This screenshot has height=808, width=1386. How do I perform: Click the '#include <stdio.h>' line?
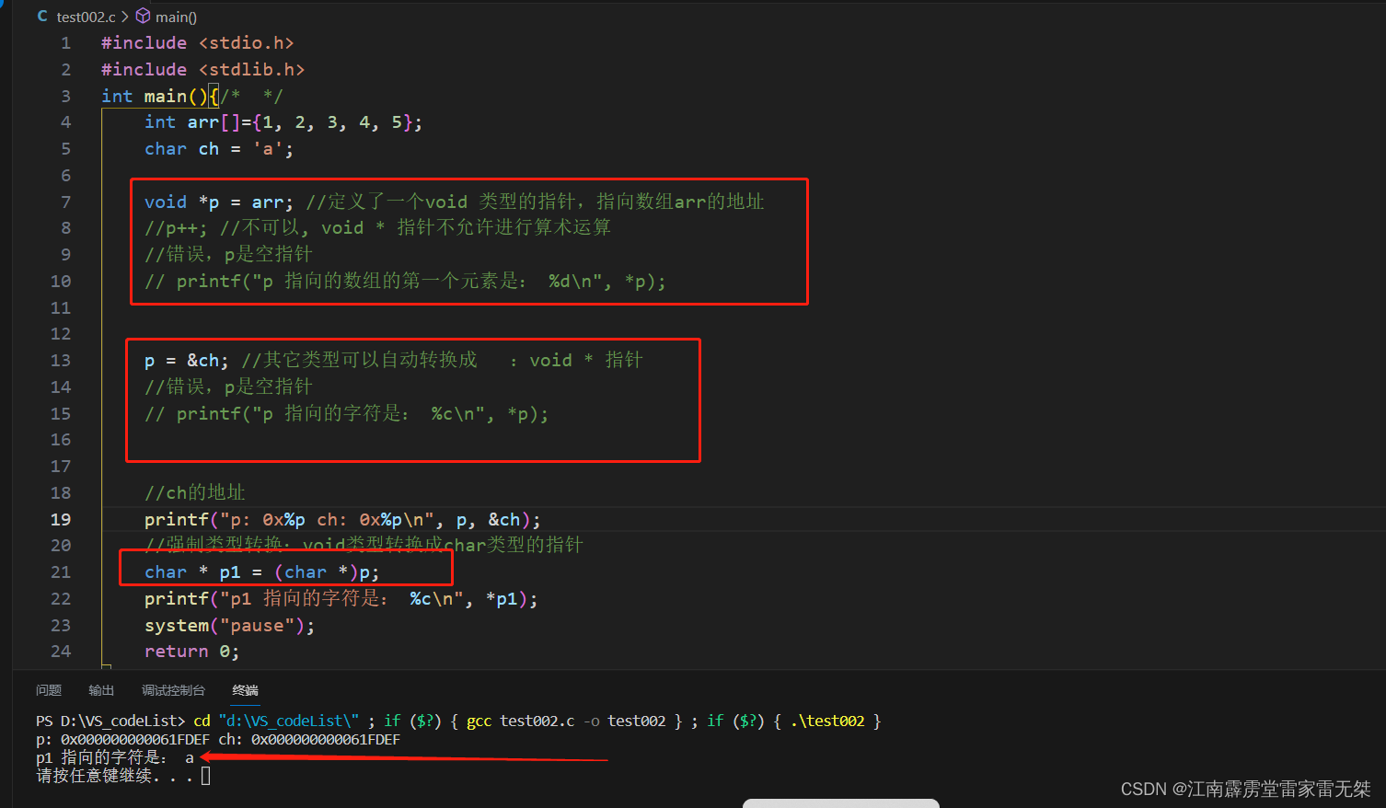[x=197, y=43]
